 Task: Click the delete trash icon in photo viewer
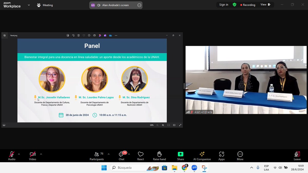click(79, 35)
